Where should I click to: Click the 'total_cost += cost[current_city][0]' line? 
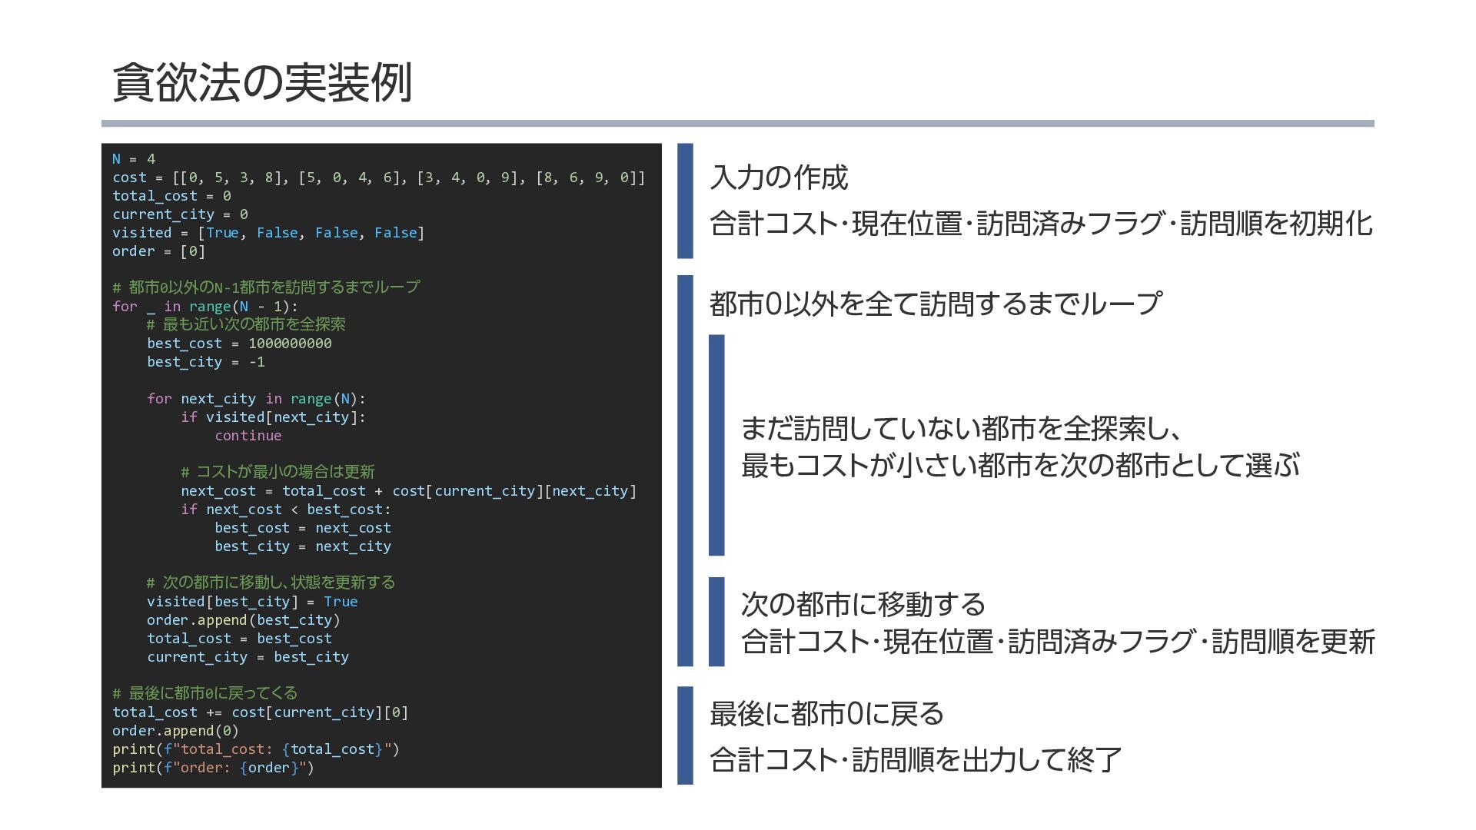[x=260, y=712]
